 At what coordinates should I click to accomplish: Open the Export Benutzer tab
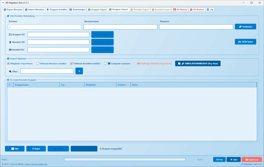[13, 10]
